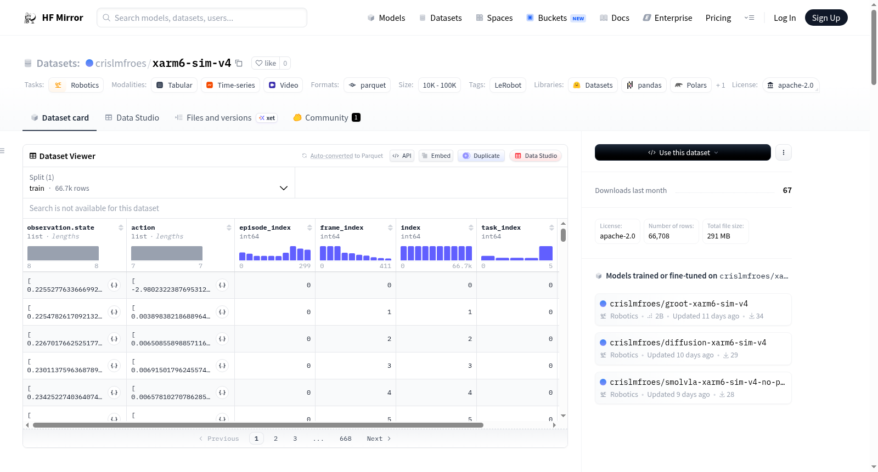The height and width of the screenshot is (472, 878).
Task: Follow the Auto-converted to Parquet link
Action: (331, 156)
